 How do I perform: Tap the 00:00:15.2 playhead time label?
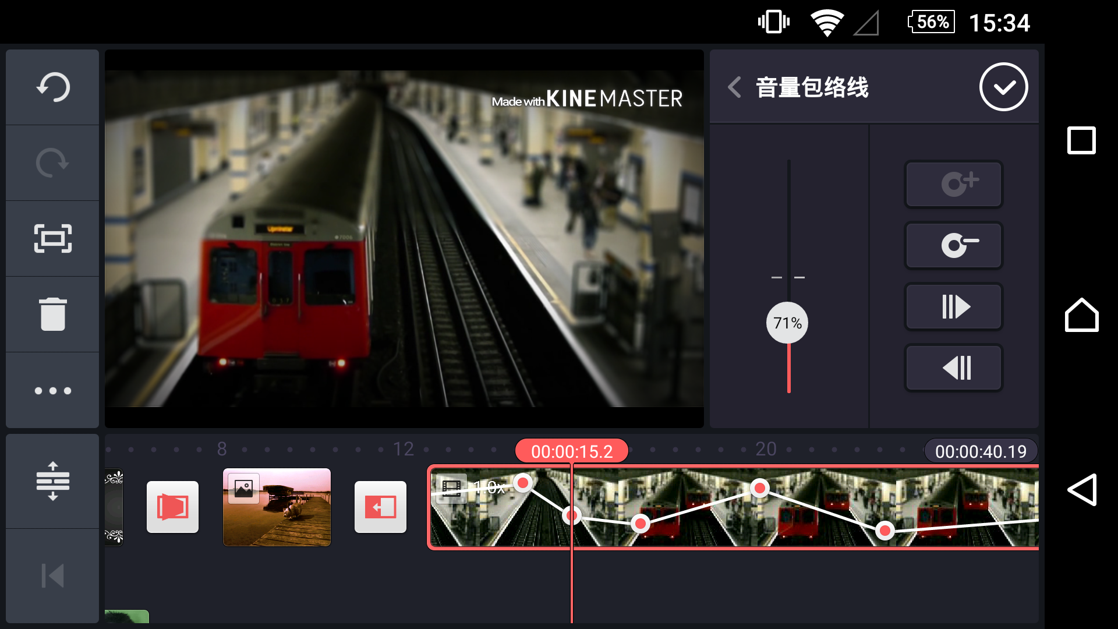coord(571,451)
